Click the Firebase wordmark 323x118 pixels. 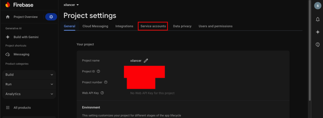(23, 5)
